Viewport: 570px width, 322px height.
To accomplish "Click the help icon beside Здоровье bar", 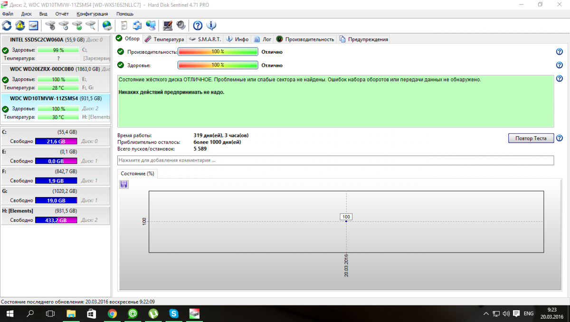I will pos(560,65).
